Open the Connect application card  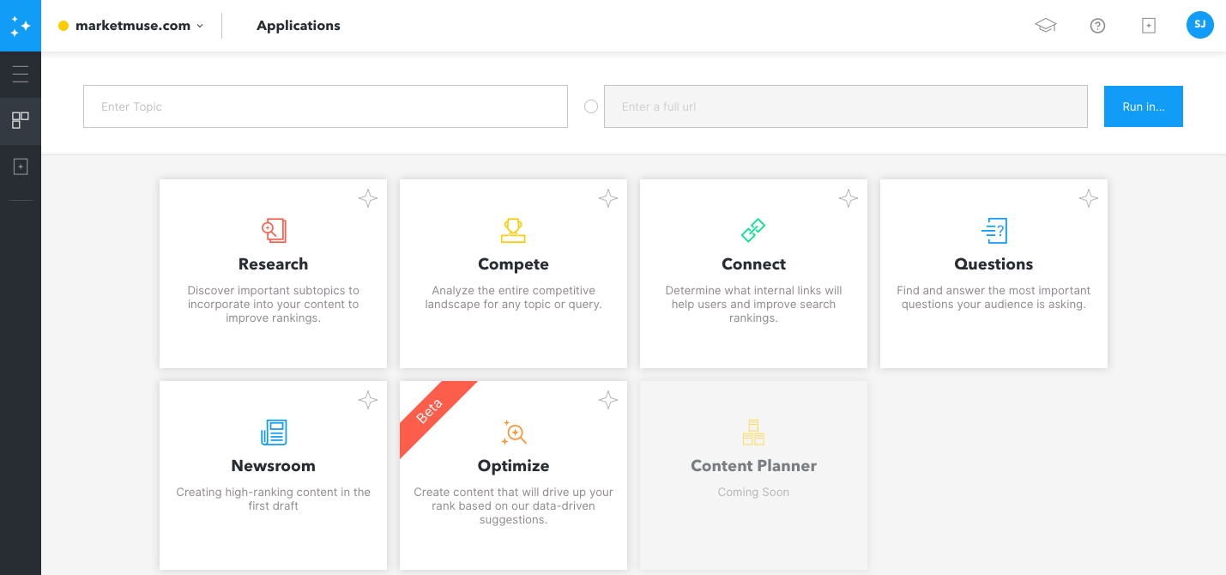(x=753, y=273)
